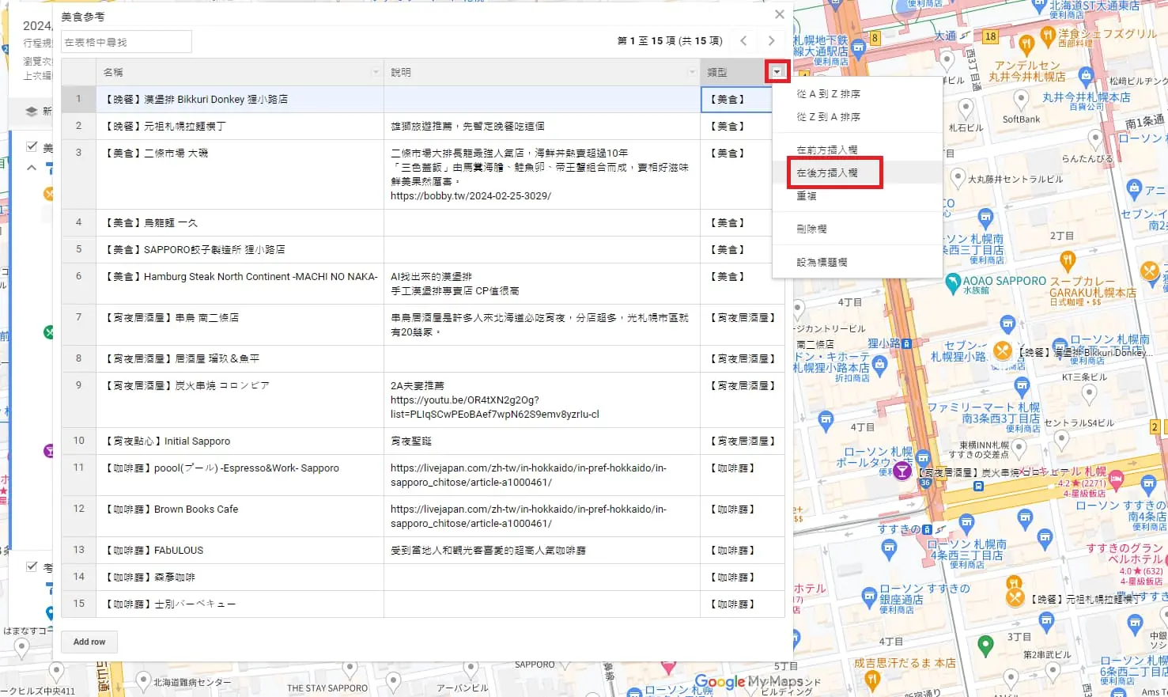Select 在後方插入欄 menu entry
Image resolution: width=1168 pixels, height=697 pixels.
(857, 172)
